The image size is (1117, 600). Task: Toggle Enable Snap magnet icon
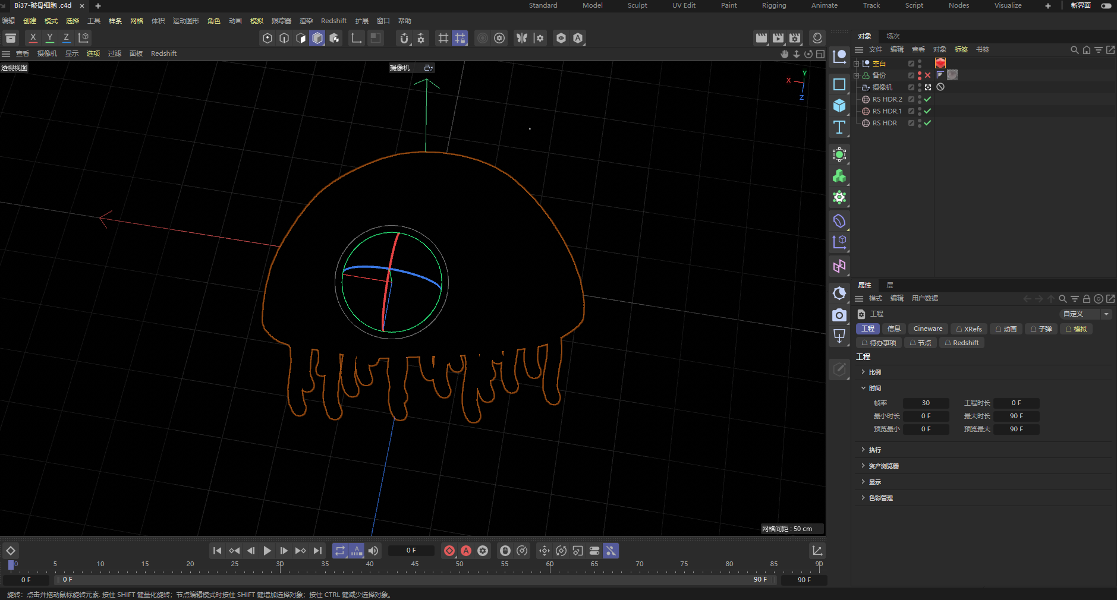coord(404,39)
